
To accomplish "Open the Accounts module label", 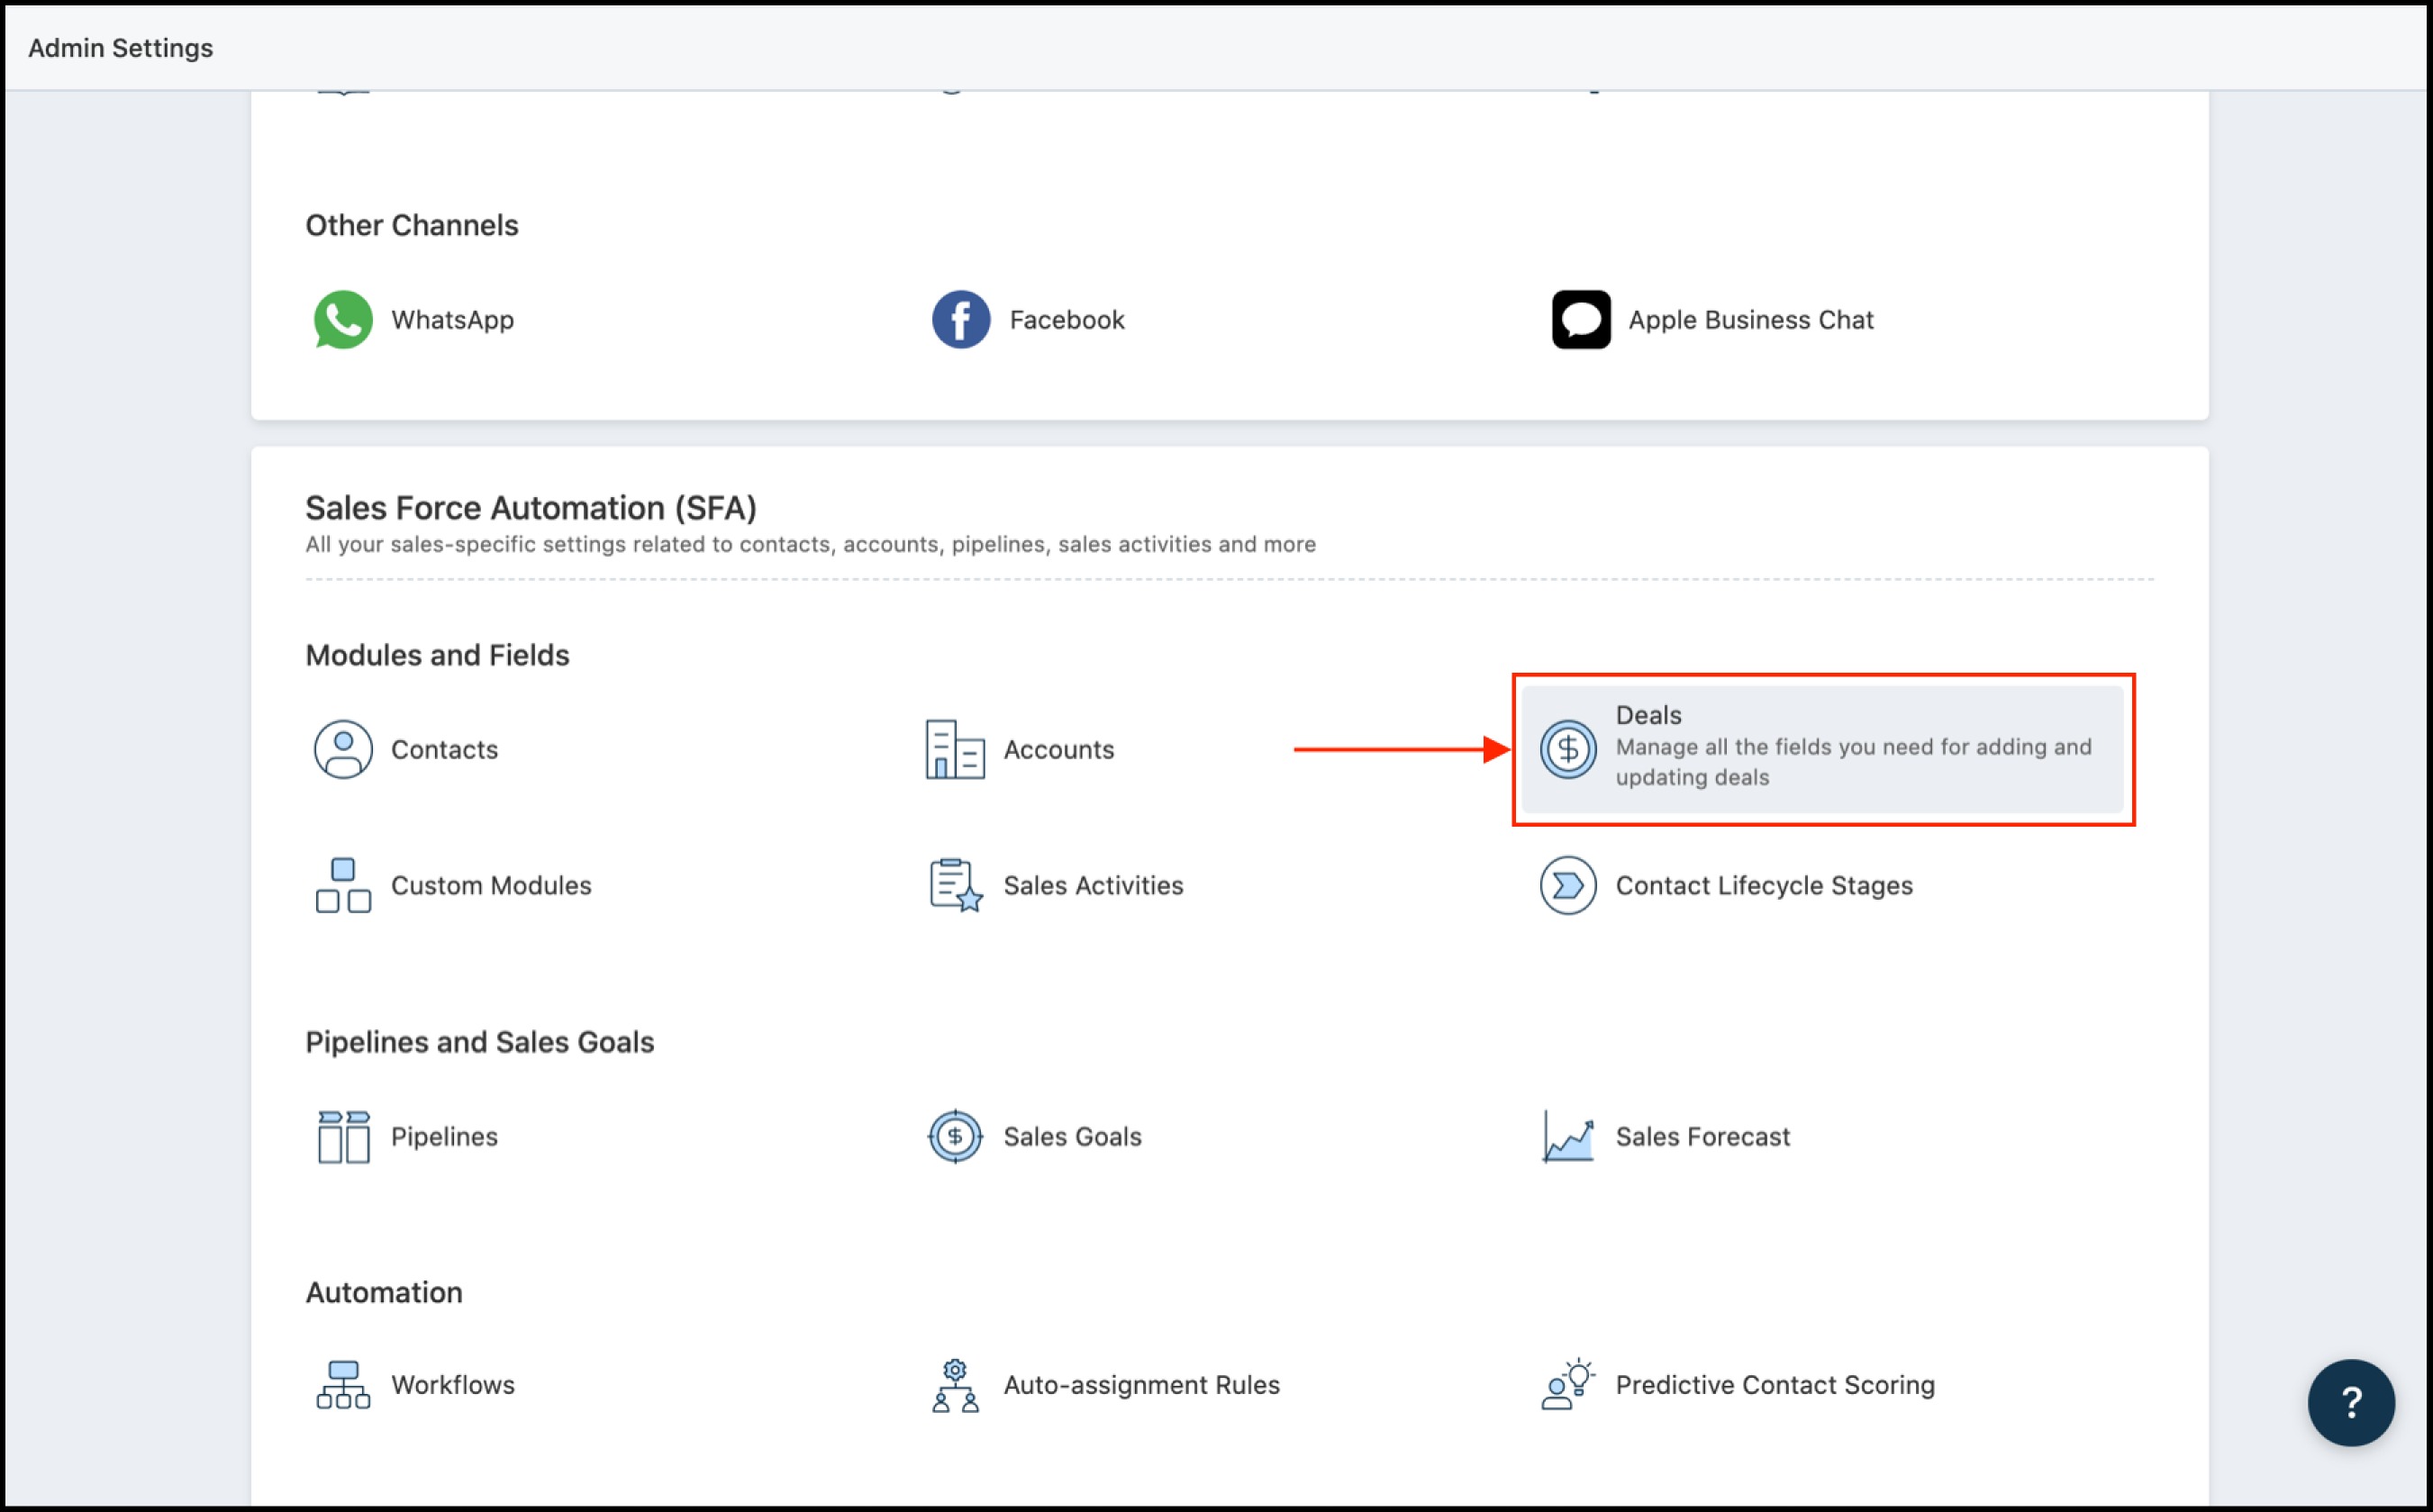I will coord(1059,749).
